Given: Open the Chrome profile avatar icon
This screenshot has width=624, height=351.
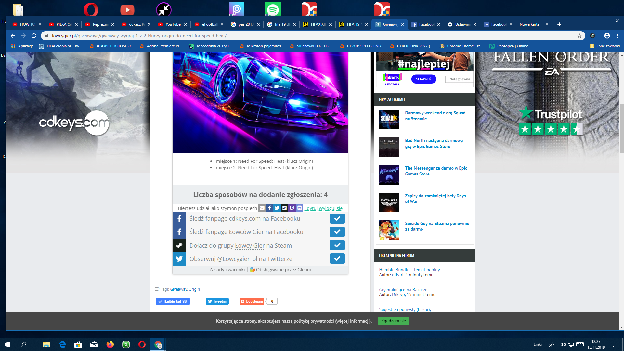Looking at the screenshot, I should 607,36.
